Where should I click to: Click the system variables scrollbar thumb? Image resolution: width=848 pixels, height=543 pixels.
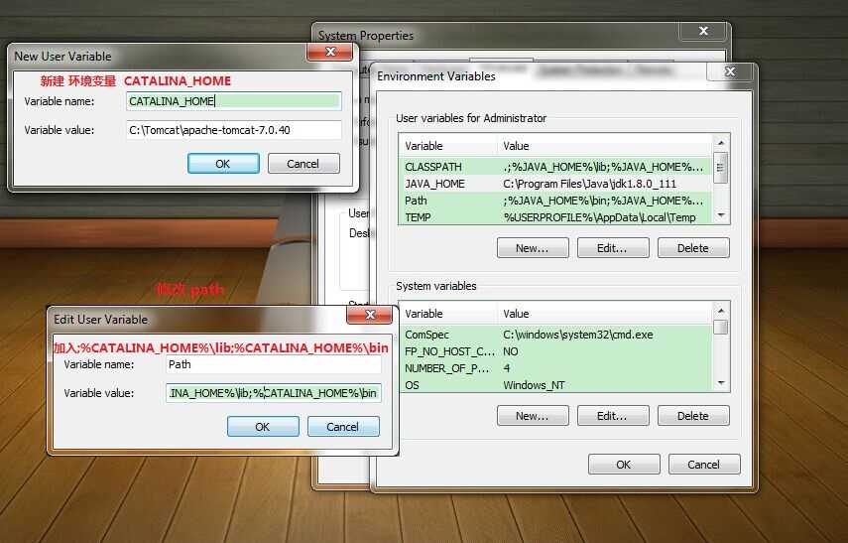(721, 327)
